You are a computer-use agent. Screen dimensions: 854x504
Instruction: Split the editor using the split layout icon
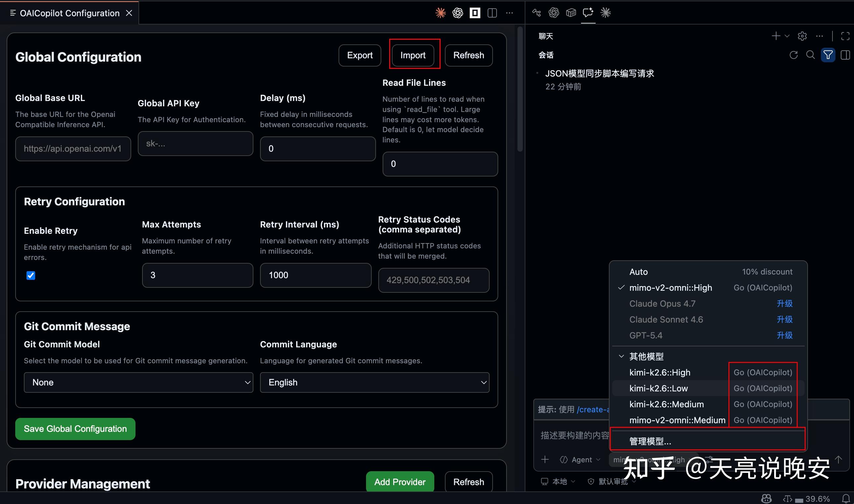click(492, 13)
